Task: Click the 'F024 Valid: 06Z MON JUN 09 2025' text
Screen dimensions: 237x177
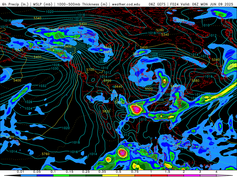Action: [202, 4]
